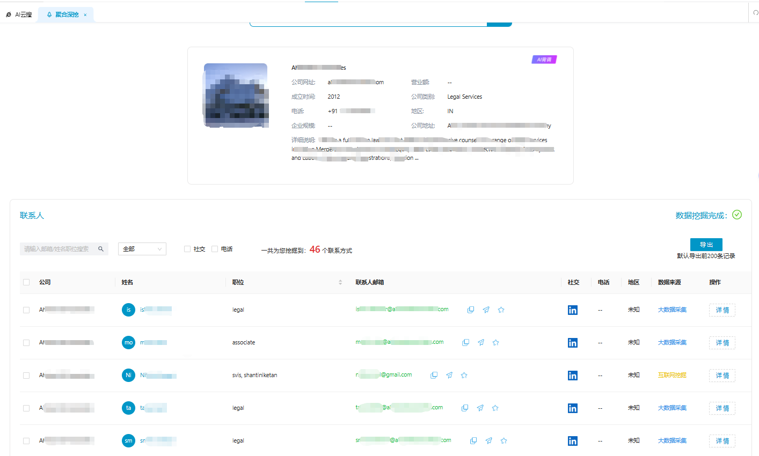This screenshot has height=456, width=759.
Task: Switch to the AI云搜 tab
Action: coord(19,14)
